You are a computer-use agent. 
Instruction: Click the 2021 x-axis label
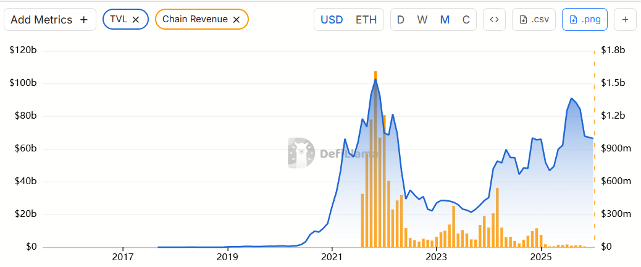tap(332, 256)
